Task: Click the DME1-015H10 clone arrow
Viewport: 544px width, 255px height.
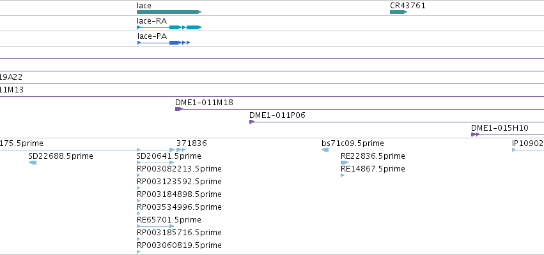Action: (x=475, y=135)
